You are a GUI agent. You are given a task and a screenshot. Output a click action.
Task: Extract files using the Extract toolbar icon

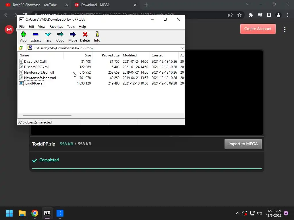pos(35,37)
